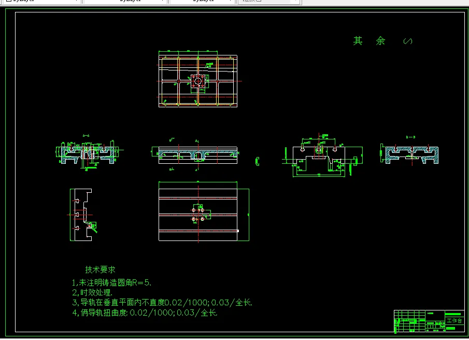Click the red bolt pattern in ribbed plan view
The width and height of the screenshot is (469, 340).
[x=198, y=81]
